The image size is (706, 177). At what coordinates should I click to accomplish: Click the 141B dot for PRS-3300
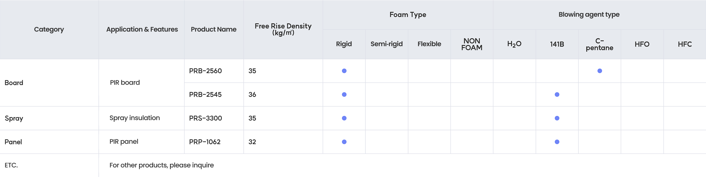point(557,118)
